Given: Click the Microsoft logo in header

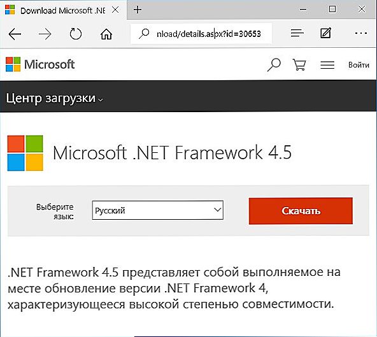Looking at the screenshot, I should (40, 64).
